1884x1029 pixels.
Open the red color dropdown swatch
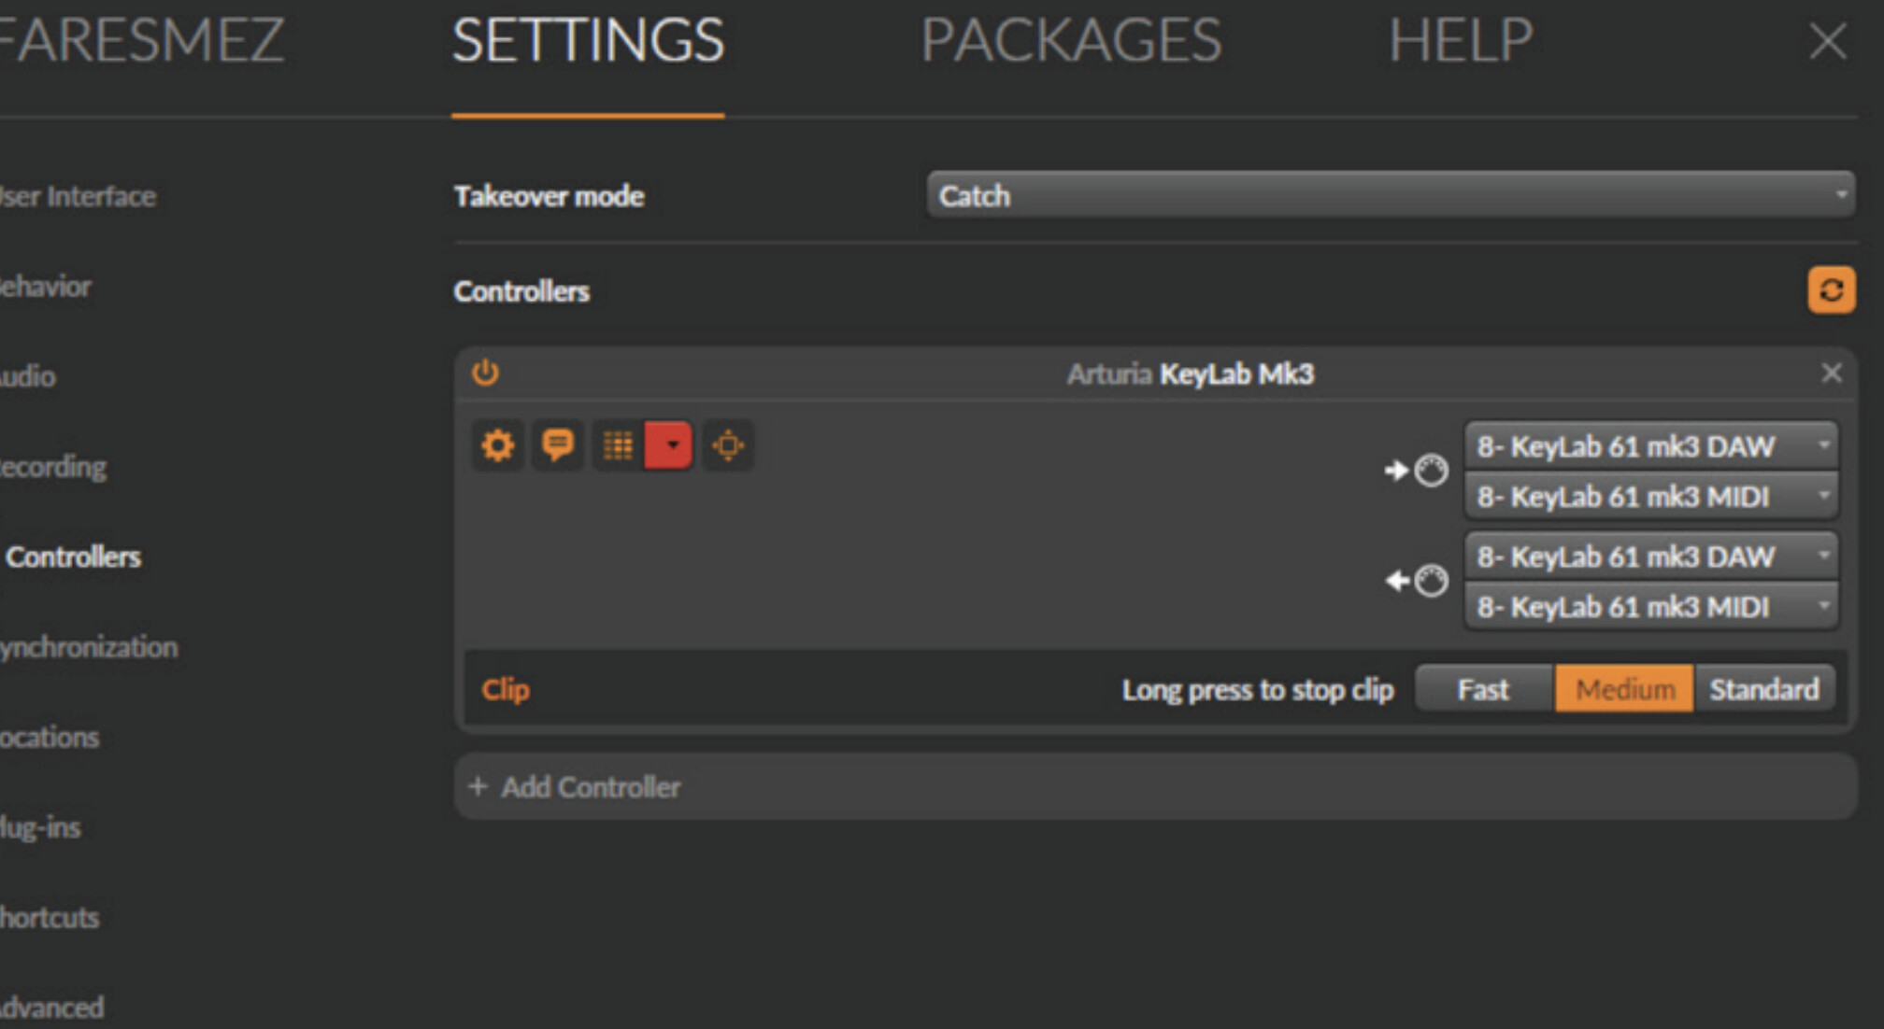pyautogui.click(x=669, y=445)
